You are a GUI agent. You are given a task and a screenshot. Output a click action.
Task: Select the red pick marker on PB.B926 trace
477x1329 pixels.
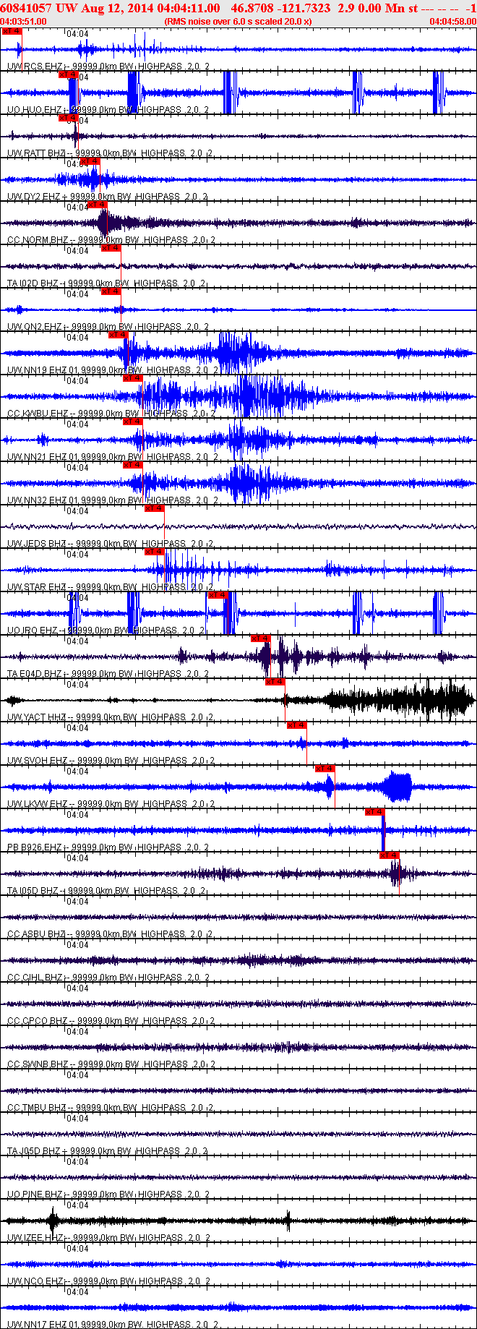click(x=374, y=812)
